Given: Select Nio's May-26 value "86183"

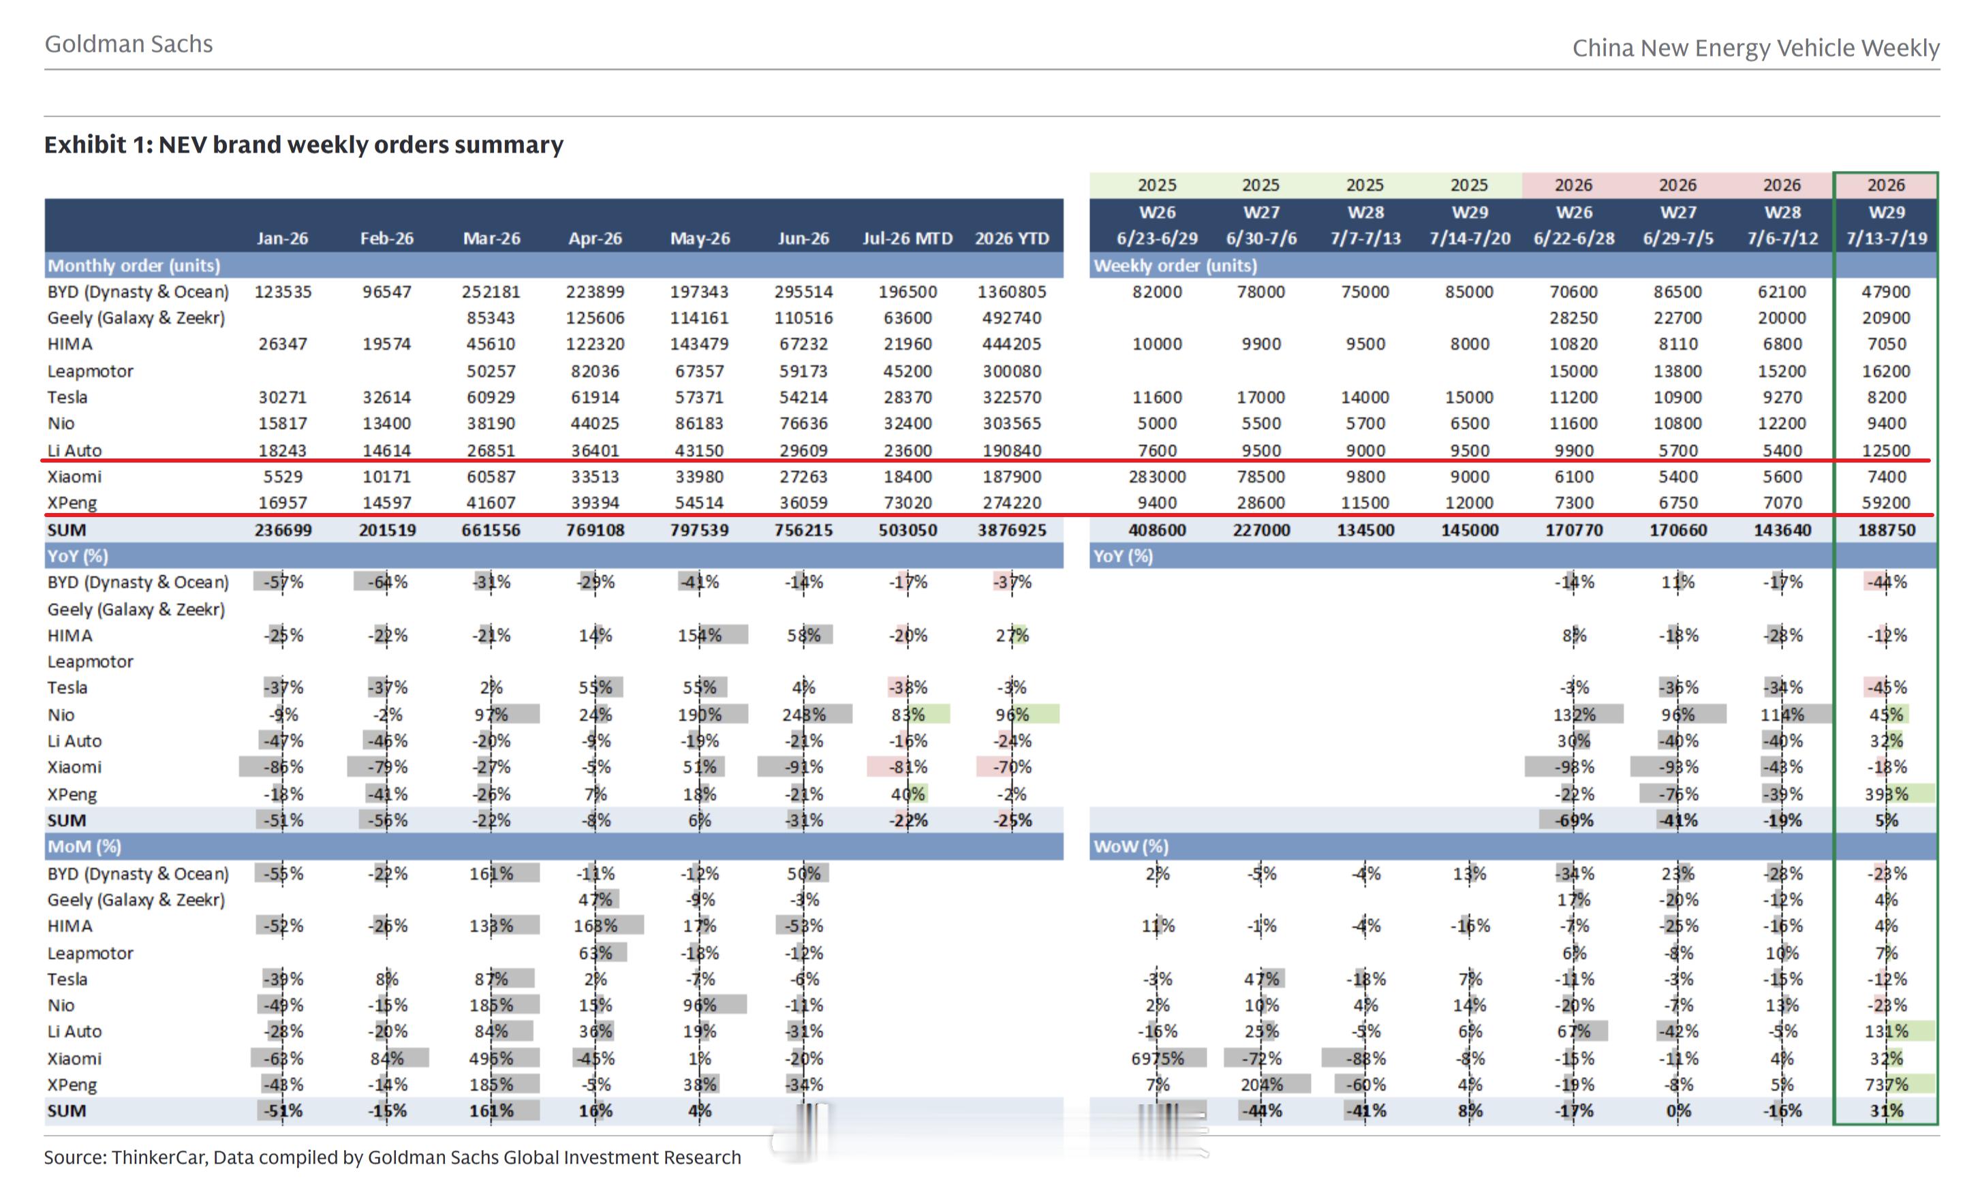Looking at the screenshot, I should 700,424.
